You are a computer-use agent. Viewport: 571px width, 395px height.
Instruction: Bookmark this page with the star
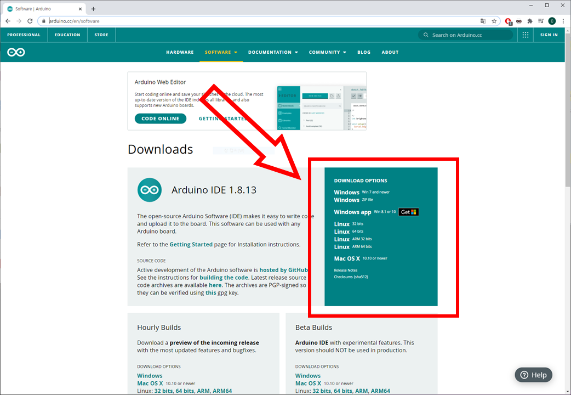pos(494,21)
